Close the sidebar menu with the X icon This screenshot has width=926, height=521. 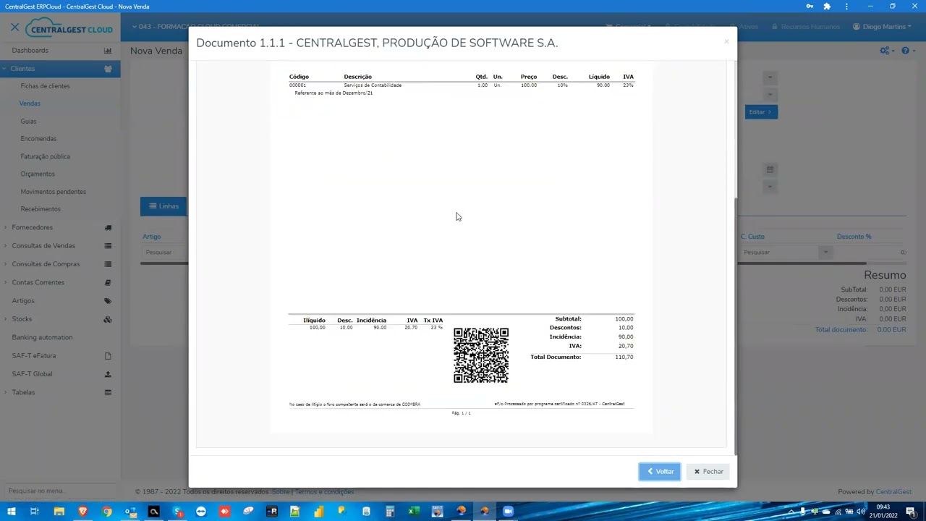pos(14,27)
